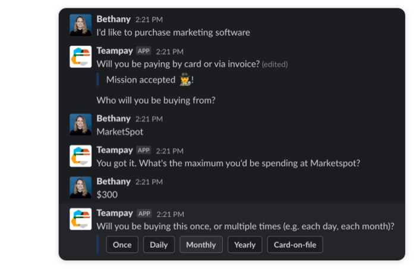Click the APP badge on first Teampay message
The width and height of the screenshot is (416, 269).
tap(144, 51)
